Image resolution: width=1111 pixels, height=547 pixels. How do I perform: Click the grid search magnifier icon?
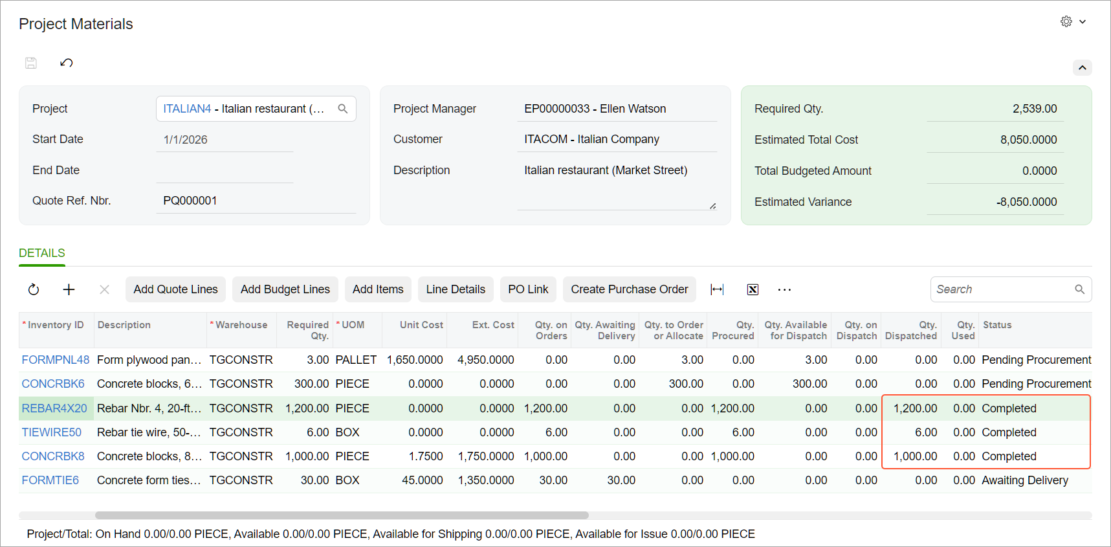point(1079,289)
